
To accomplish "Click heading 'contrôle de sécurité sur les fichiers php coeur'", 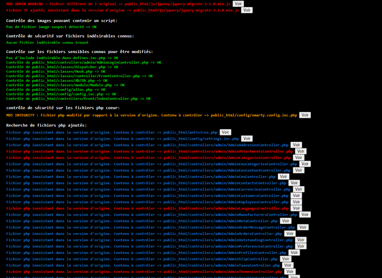I will (63, 108).
